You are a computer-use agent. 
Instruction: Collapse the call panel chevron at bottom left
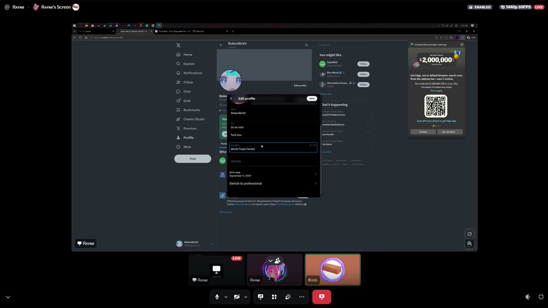8,297
